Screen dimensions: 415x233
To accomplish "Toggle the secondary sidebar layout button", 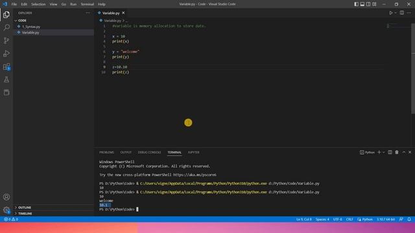I will point(368,5).
